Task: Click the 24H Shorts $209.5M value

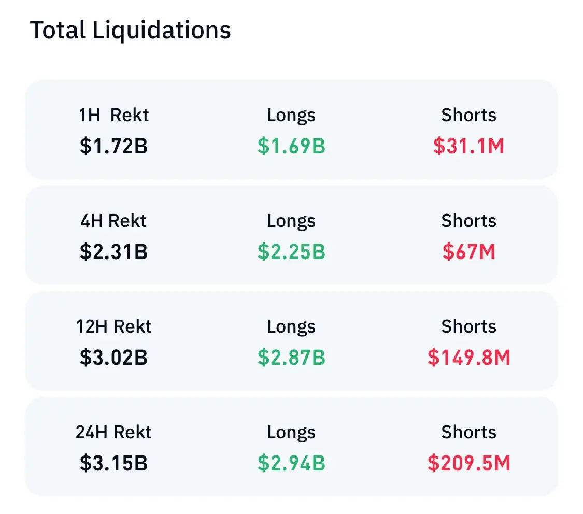Action: pyautogui.click(x=468, y=464)
